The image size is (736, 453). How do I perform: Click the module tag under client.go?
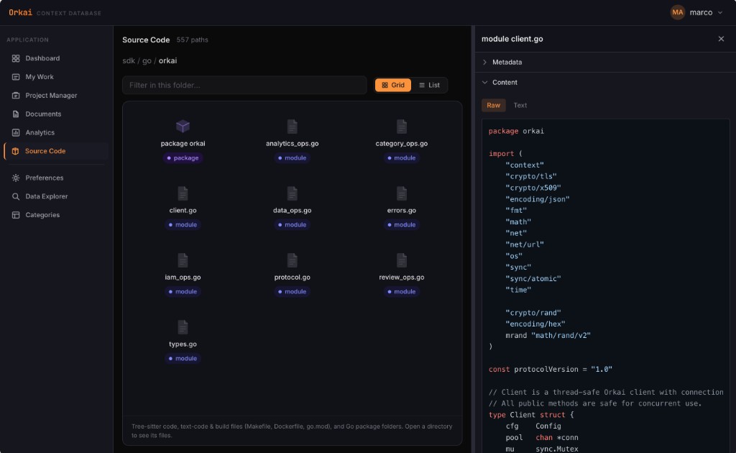tap(183, 225)
